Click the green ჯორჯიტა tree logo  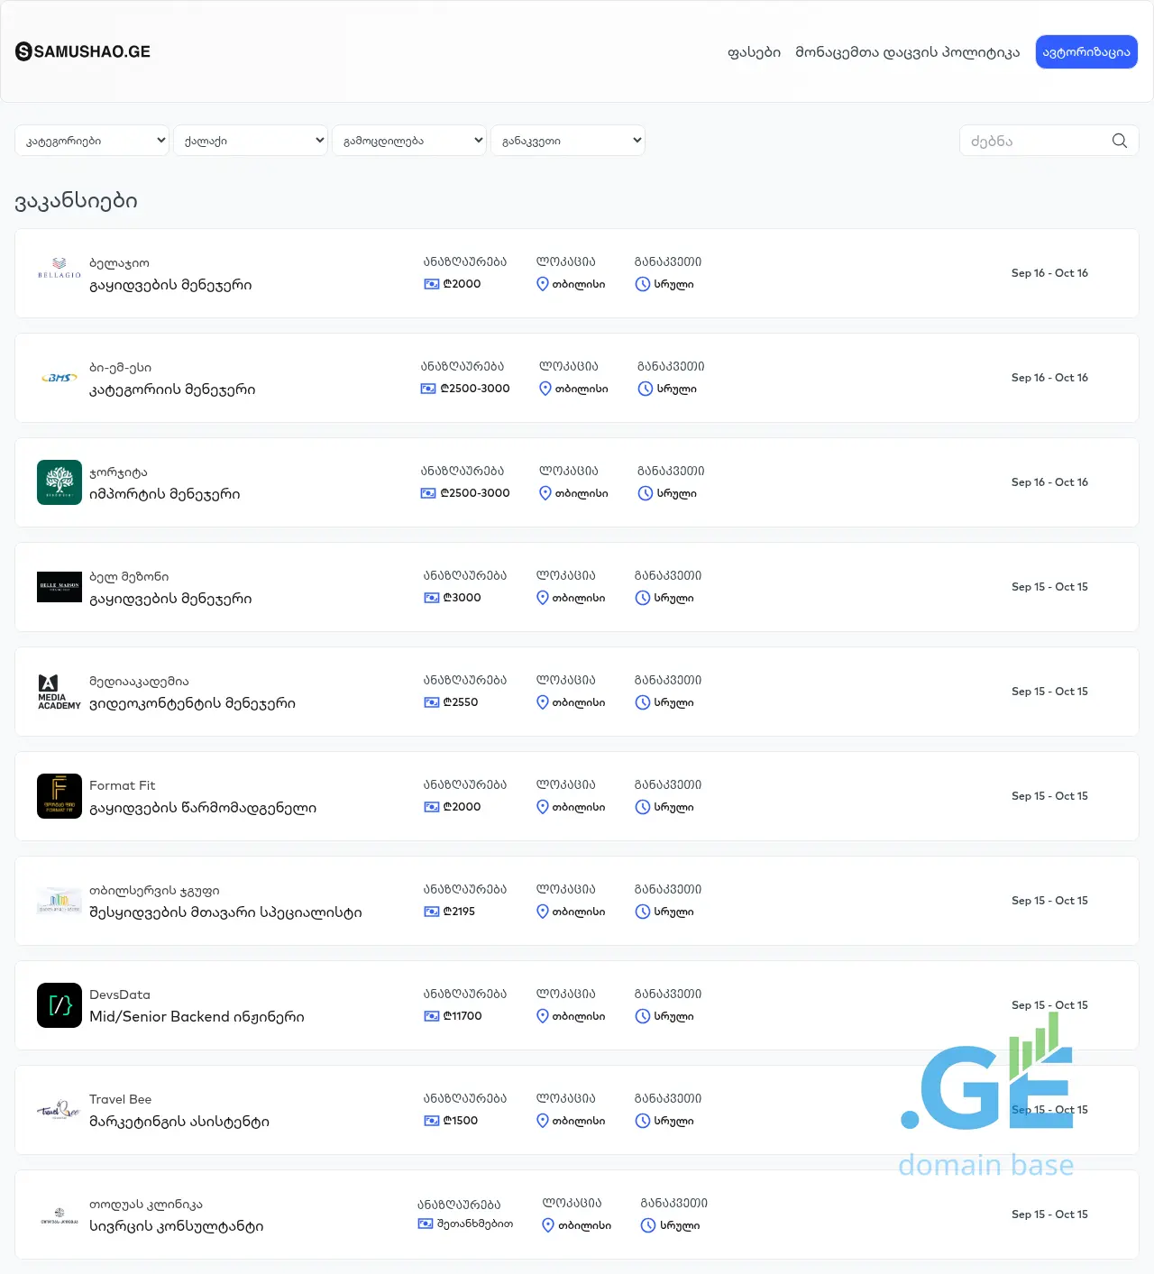60,482
